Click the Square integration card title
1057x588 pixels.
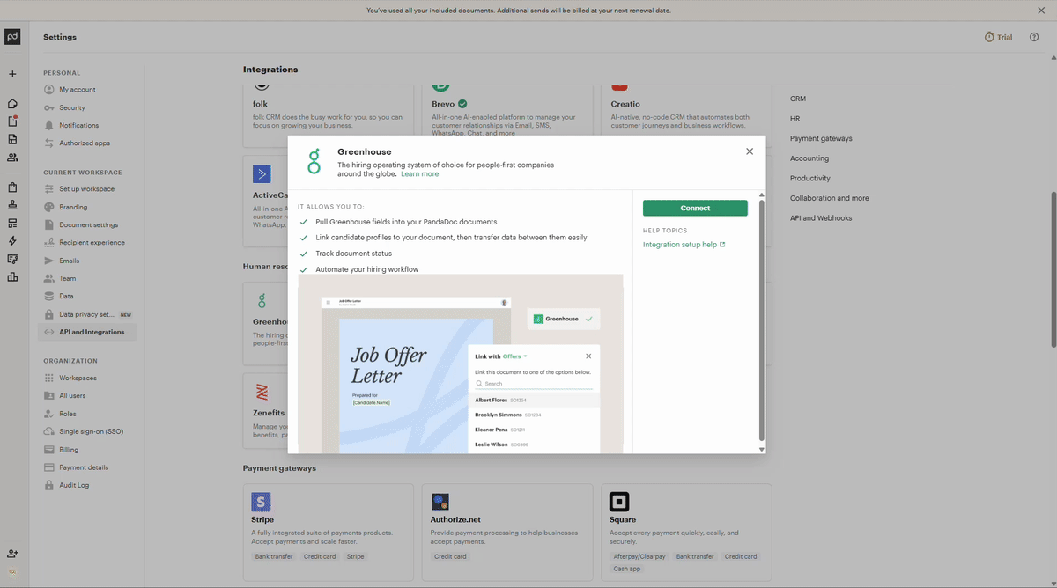[x=622, y=519]
